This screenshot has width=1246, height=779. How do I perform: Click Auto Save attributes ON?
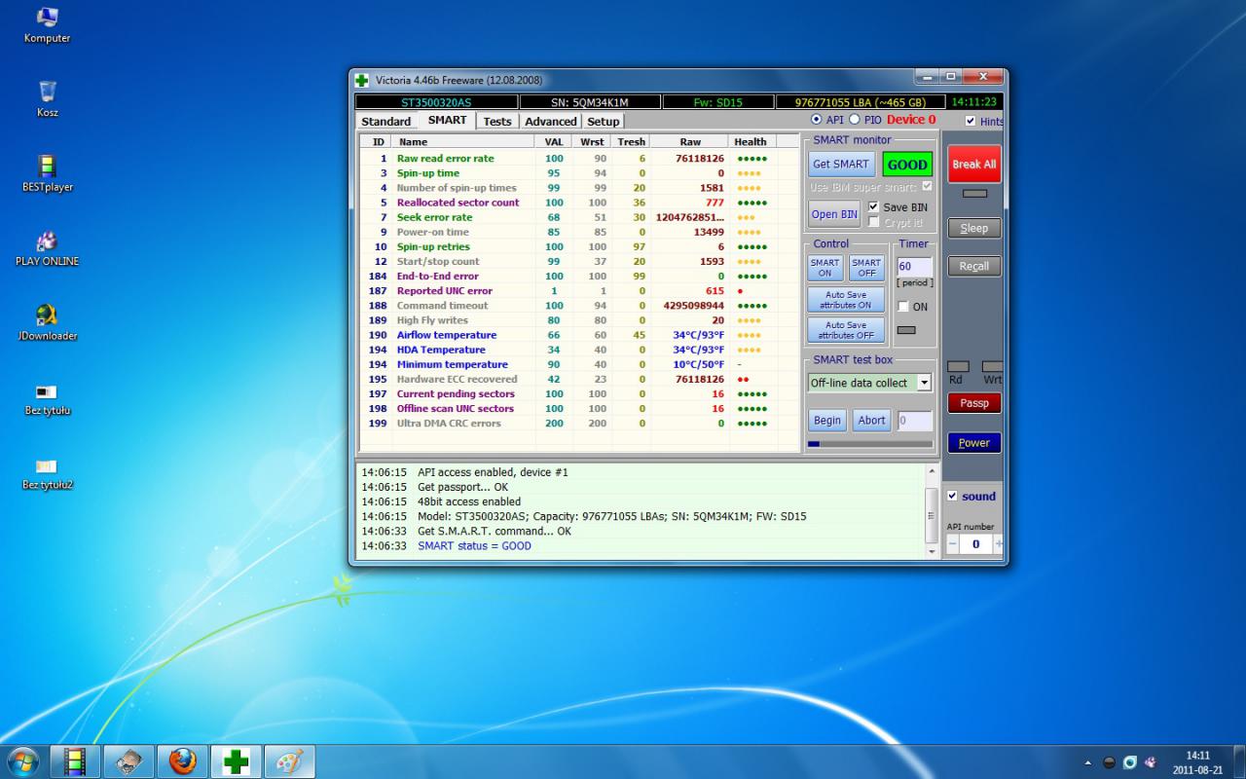[845, 300]
